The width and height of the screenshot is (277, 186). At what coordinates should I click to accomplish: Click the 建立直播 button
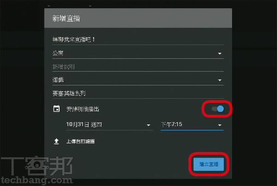pos(209,164)
